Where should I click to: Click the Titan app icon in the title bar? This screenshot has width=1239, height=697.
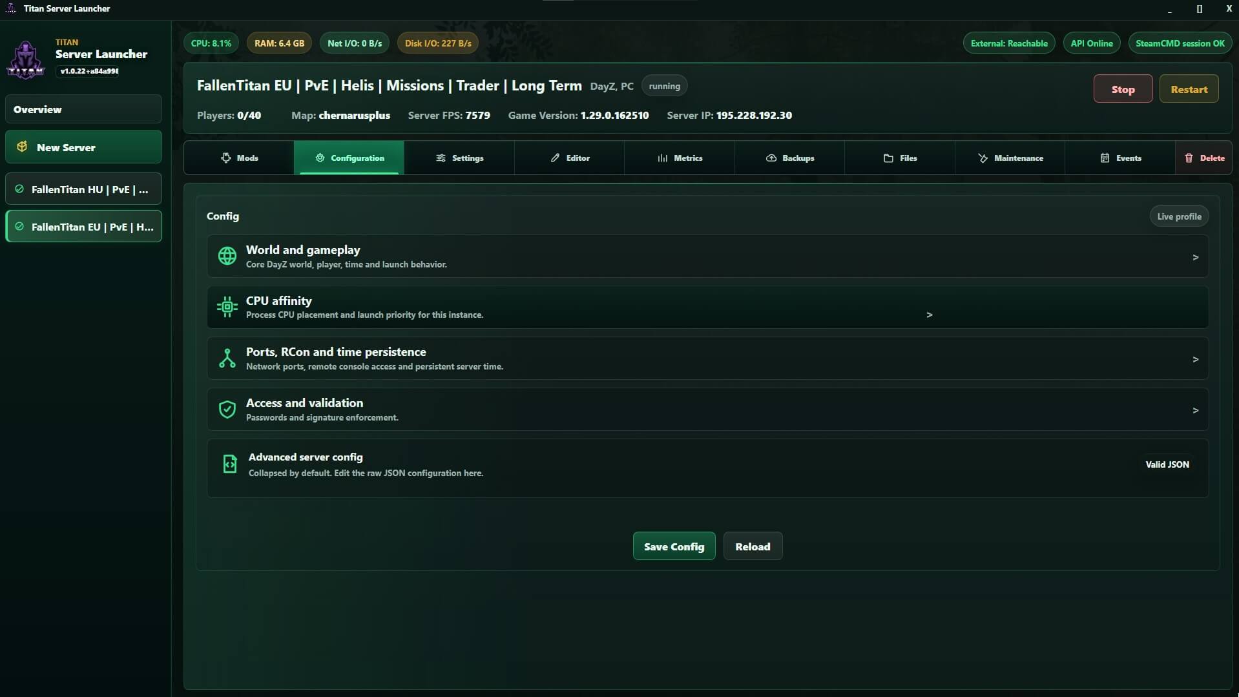(x=11, y=8)
